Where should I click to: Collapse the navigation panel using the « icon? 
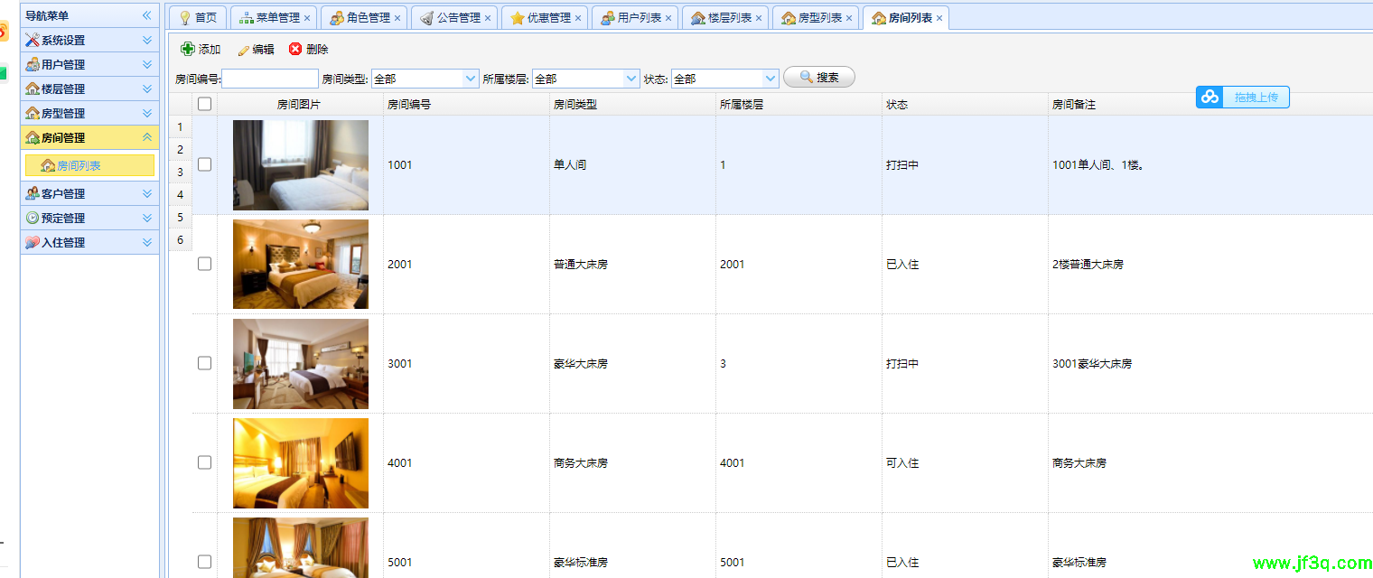coord(145,14)
